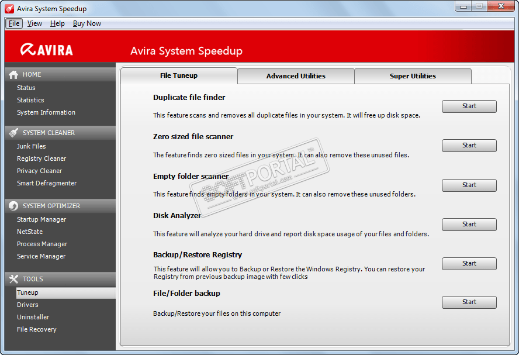
Task: Open Startup Manager in the sidebar
Action: [41, 219]
